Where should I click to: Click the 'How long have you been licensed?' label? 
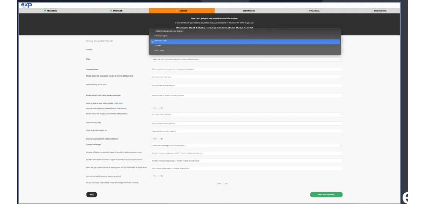[x=100, y=41]
